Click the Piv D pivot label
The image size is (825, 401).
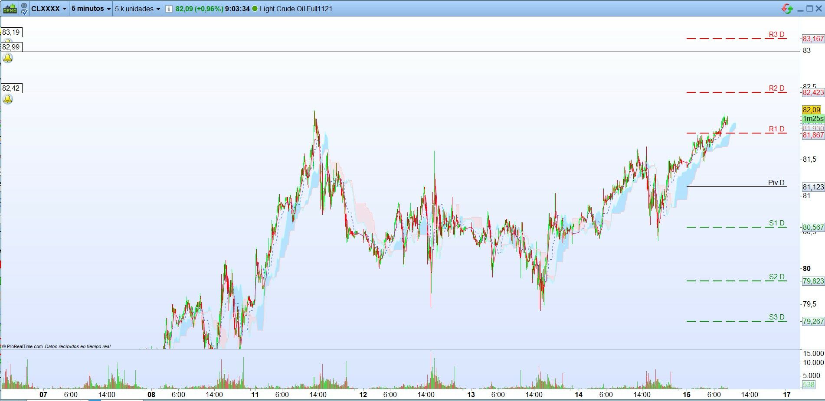[776, 183]
